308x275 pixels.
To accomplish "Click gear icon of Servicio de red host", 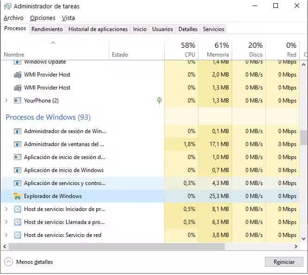I will 18,235.
